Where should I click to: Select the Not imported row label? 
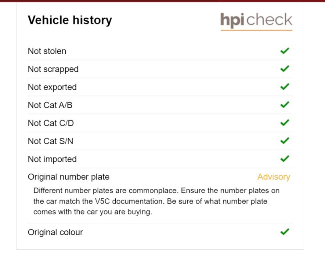click(x=52, y=159)
